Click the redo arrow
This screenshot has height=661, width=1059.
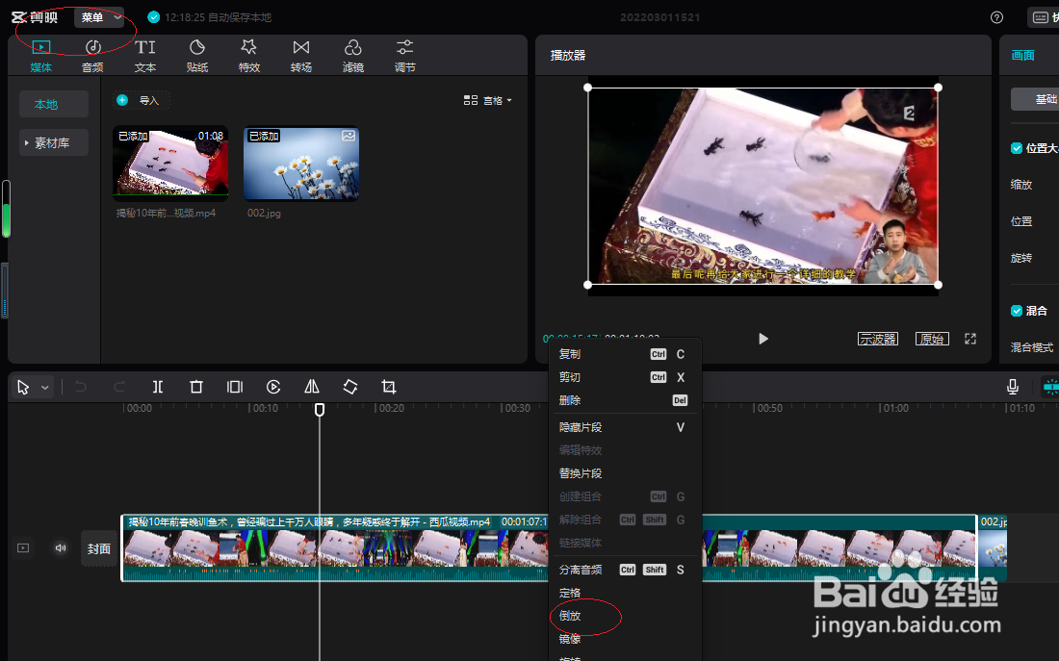pyautogui.click(x=119, y=387)
